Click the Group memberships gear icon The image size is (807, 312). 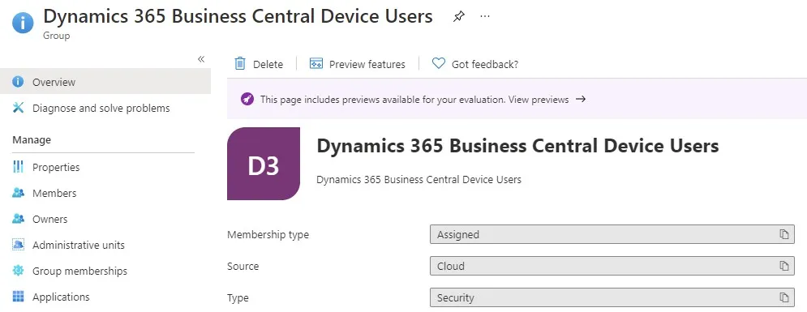click(x=18, y=271)
